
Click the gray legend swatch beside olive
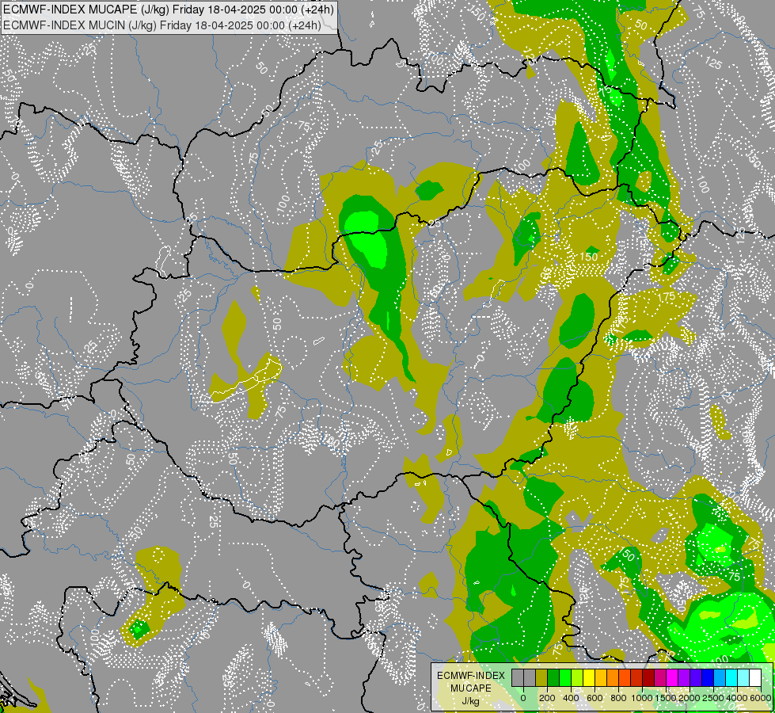tap(530, 677)
